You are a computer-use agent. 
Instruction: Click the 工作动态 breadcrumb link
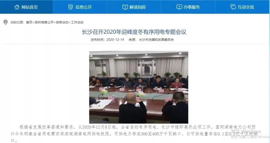[x=77, y=22]
